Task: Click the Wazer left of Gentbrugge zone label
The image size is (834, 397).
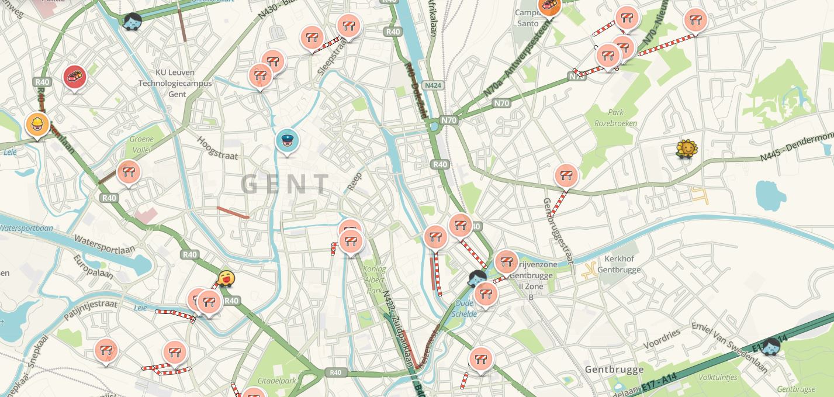Action: 477,278
